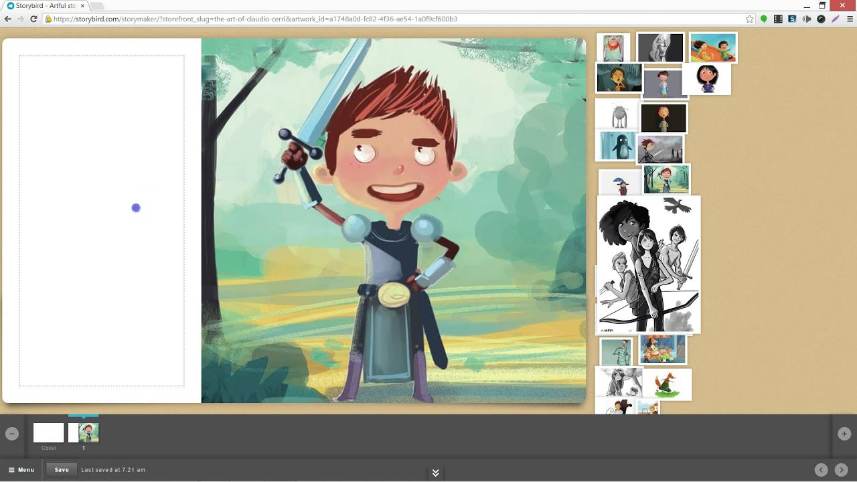Open the purple feather extension

836,19
